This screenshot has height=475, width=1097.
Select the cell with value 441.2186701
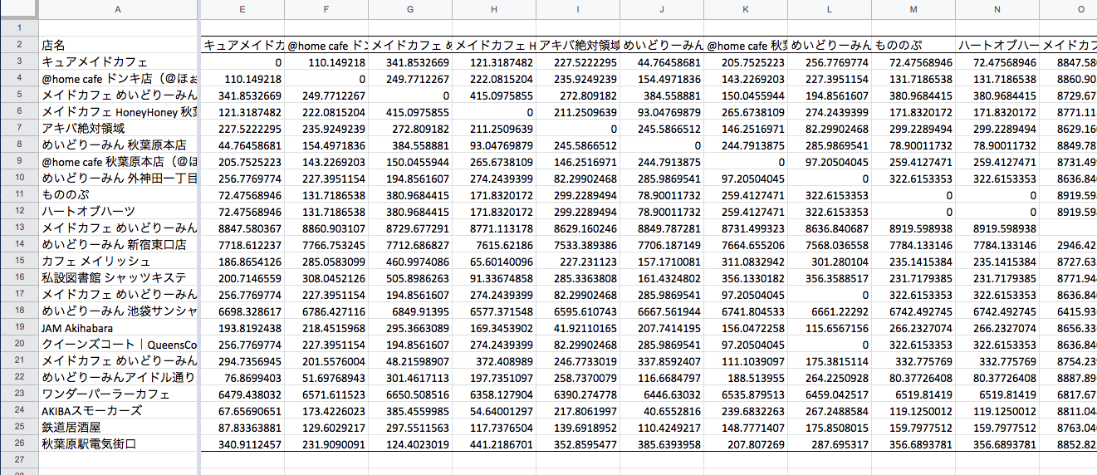tap(493, 443)
